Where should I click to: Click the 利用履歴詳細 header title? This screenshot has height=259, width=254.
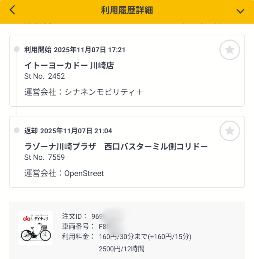pos(127,10)
